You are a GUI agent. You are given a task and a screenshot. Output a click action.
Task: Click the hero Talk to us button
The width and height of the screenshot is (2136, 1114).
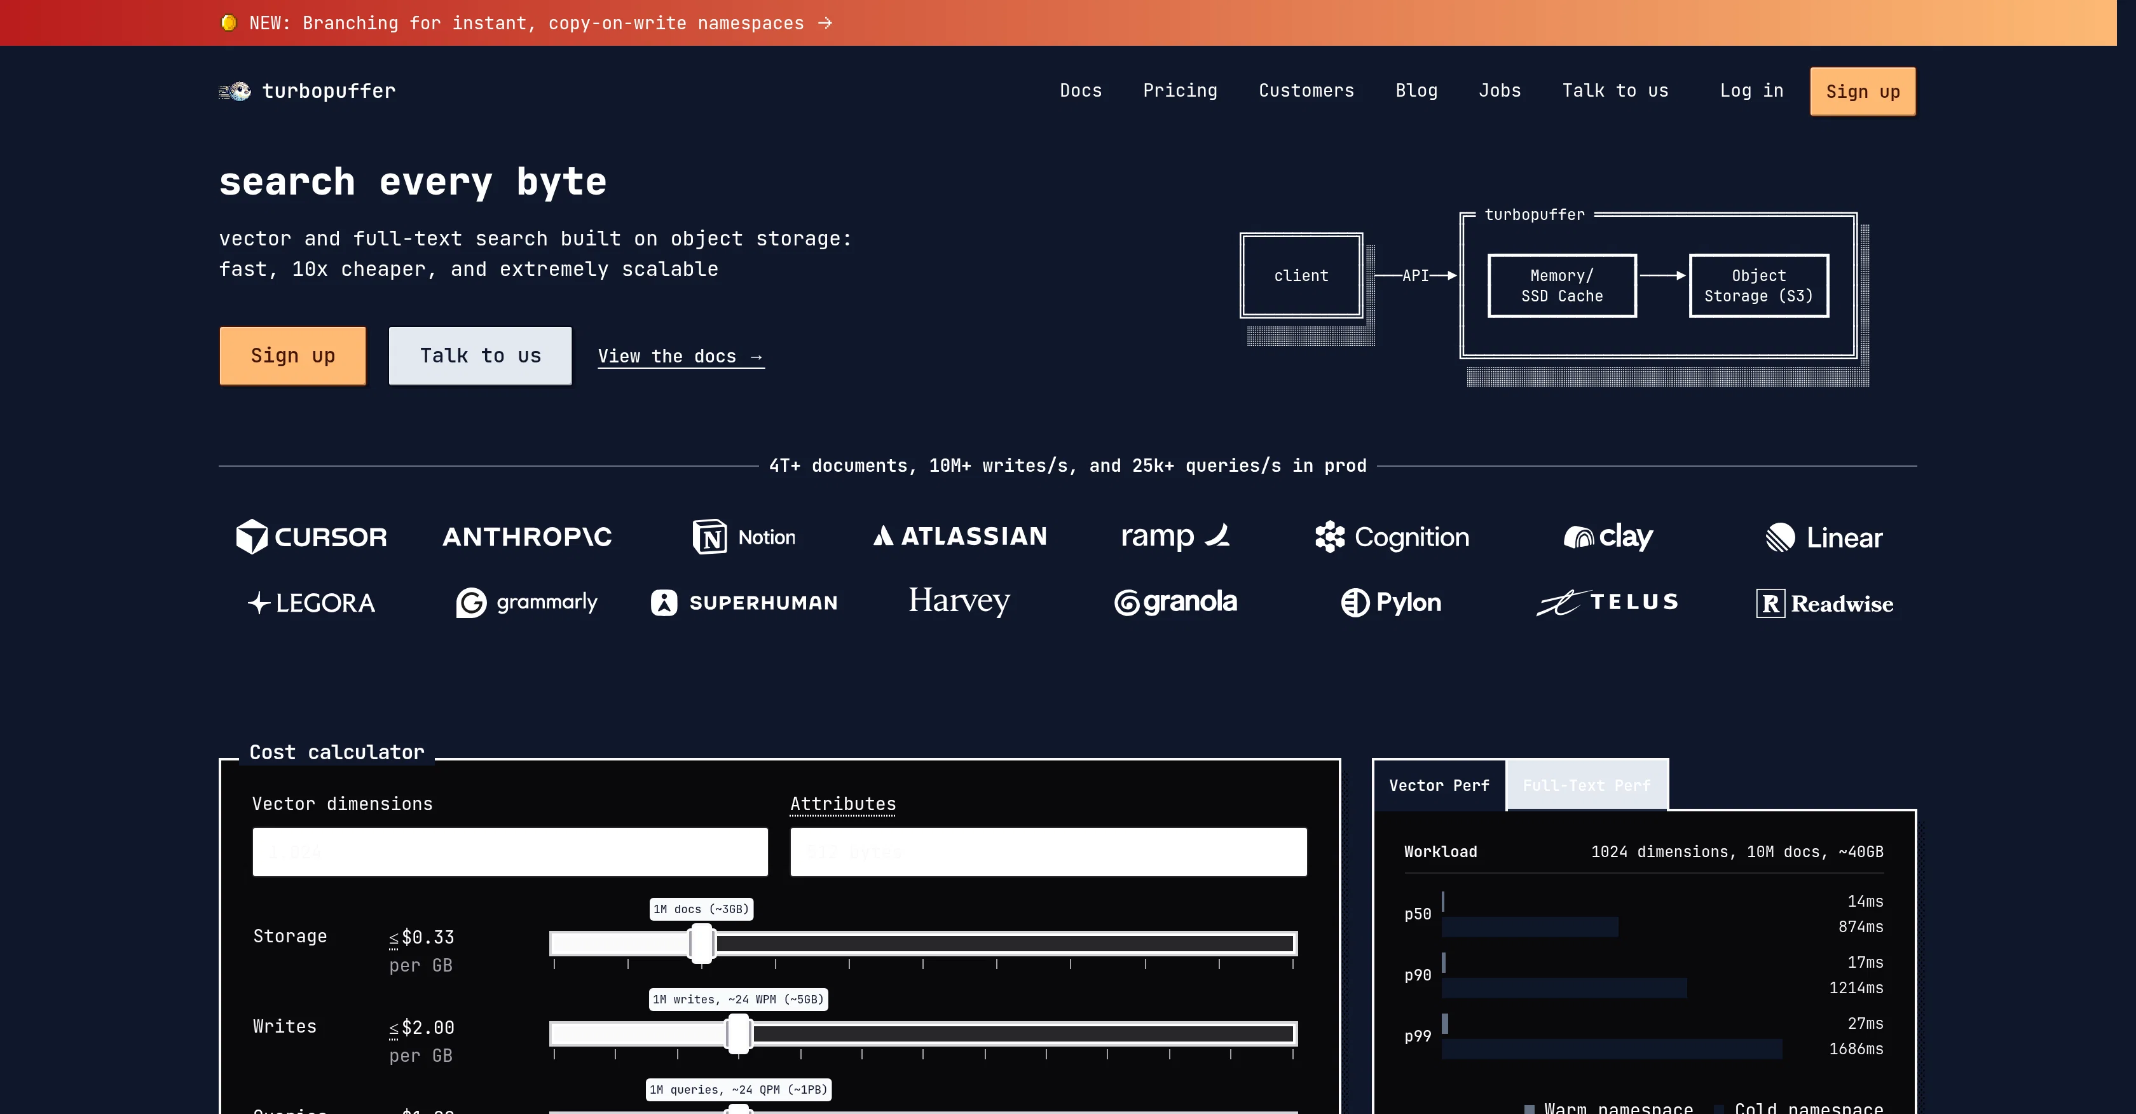coord(480,356)
